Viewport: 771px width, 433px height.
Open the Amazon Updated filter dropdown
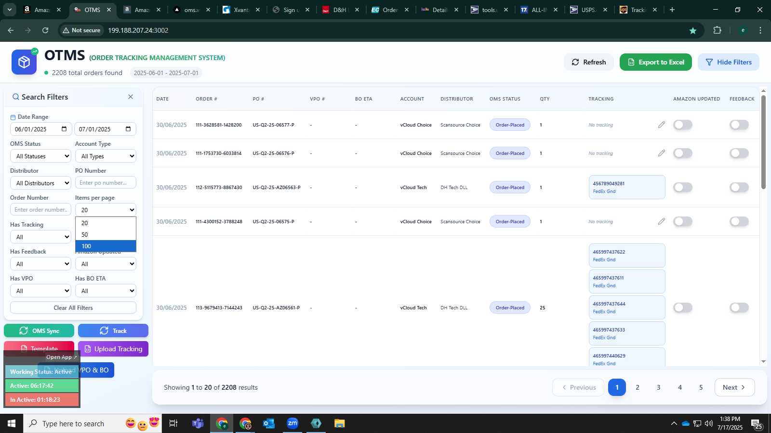point(106,264)
